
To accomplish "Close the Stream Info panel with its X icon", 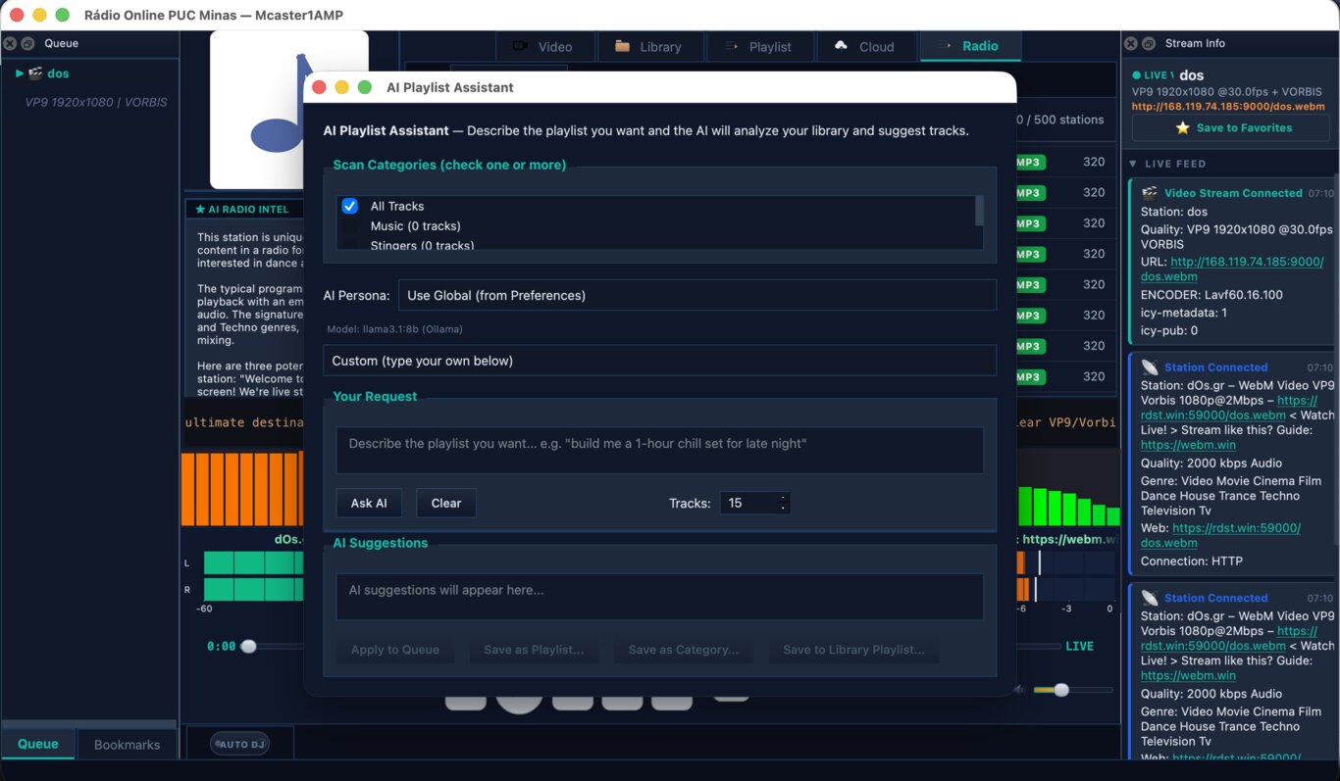I will [x=1131, y=43].
